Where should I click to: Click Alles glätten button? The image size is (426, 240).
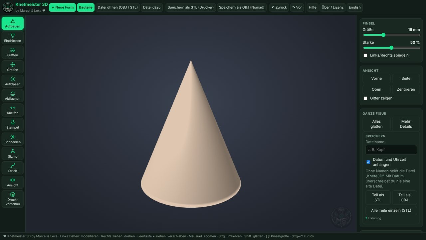[376, 124]
